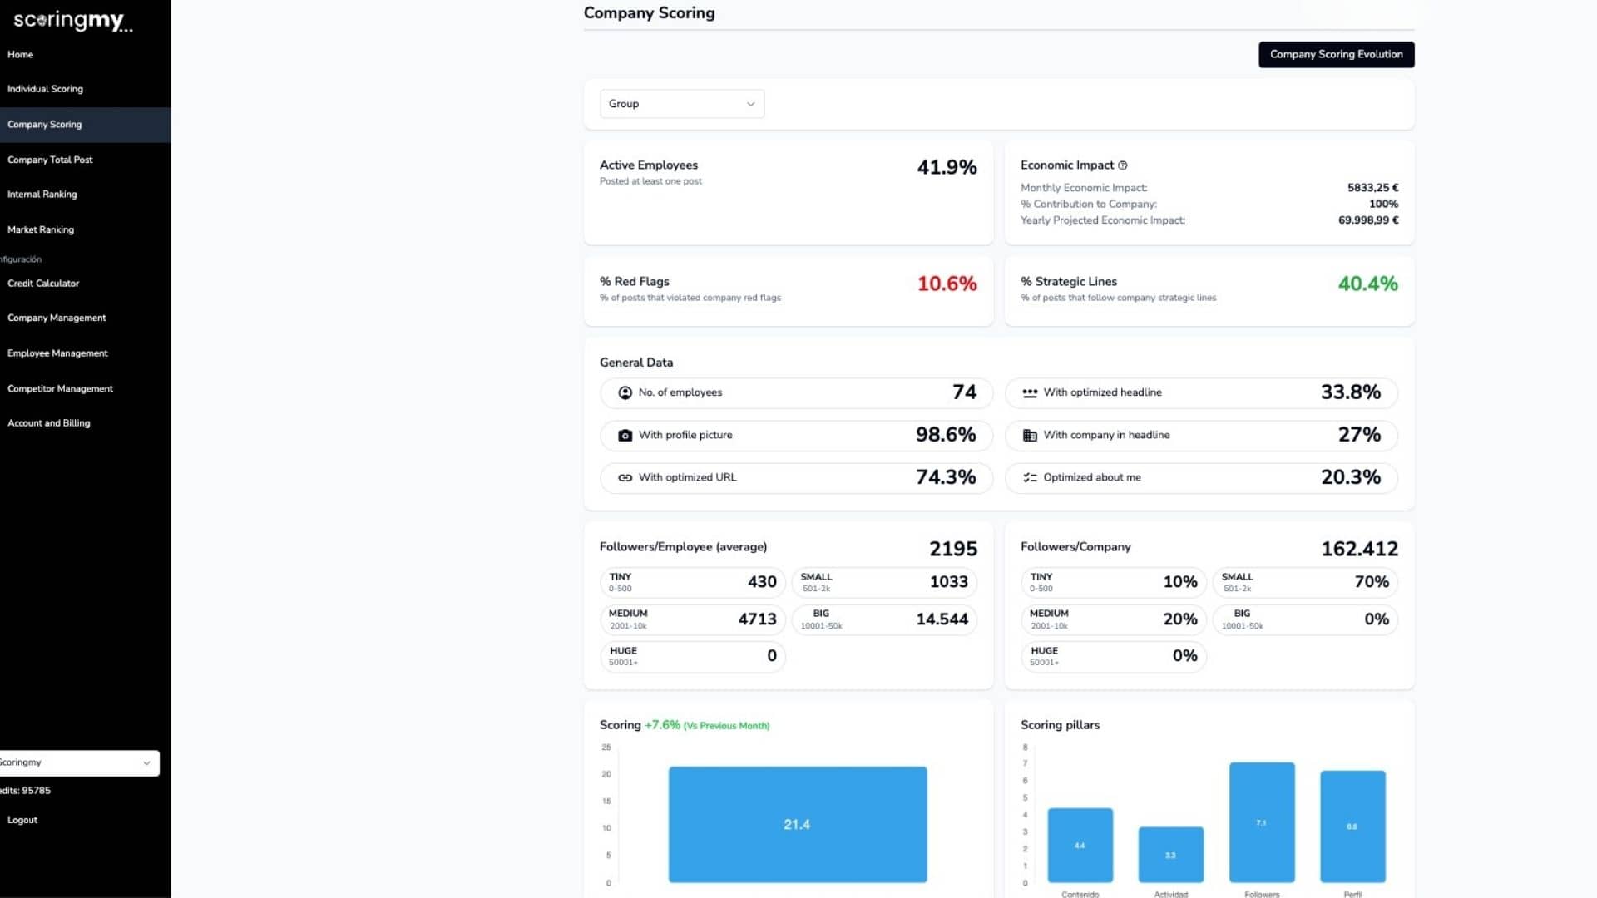1597x898 pixels.
Task: Click the company in headline building icon
Action: [x=1030, y=435]
